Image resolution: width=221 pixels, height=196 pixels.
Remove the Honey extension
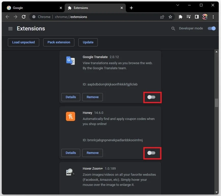[93, 153]
